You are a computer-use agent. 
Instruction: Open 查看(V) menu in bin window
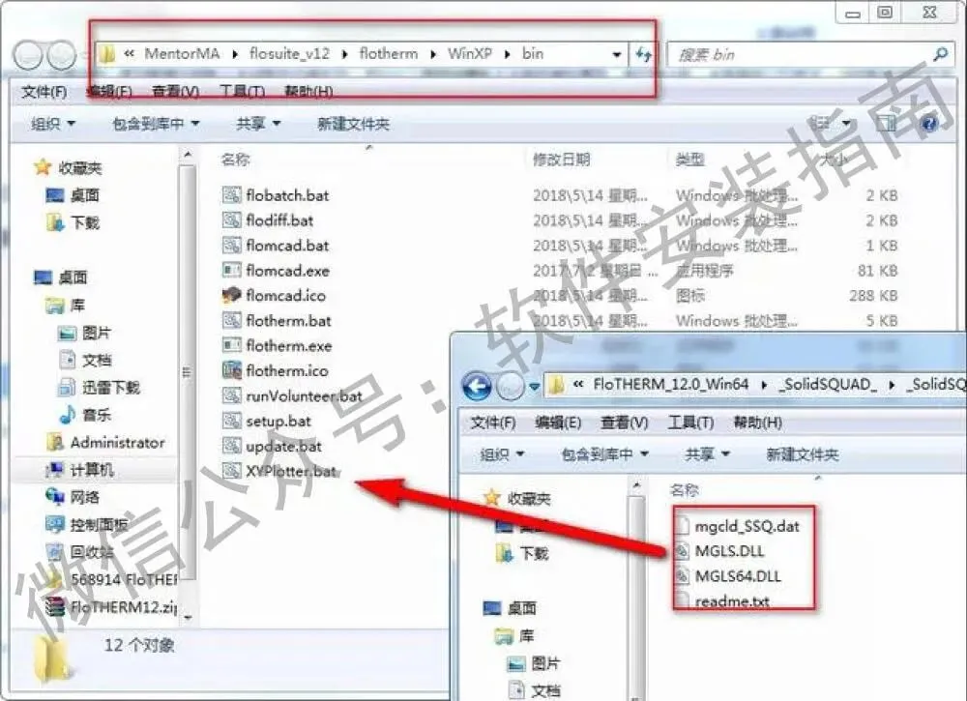point(175,92)
